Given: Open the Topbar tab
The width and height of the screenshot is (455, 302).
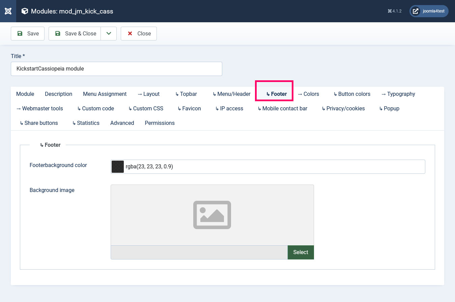Looking at the screenshot, I should 186,94.
